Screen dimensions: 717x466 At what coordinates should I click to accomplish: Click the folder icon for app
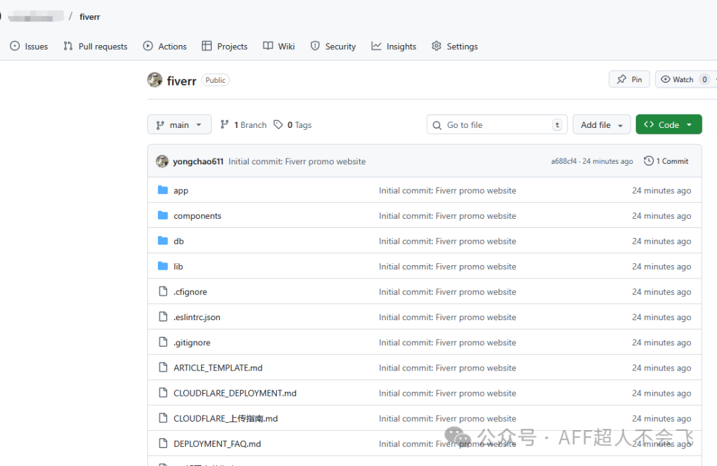(x=163, y=190)
